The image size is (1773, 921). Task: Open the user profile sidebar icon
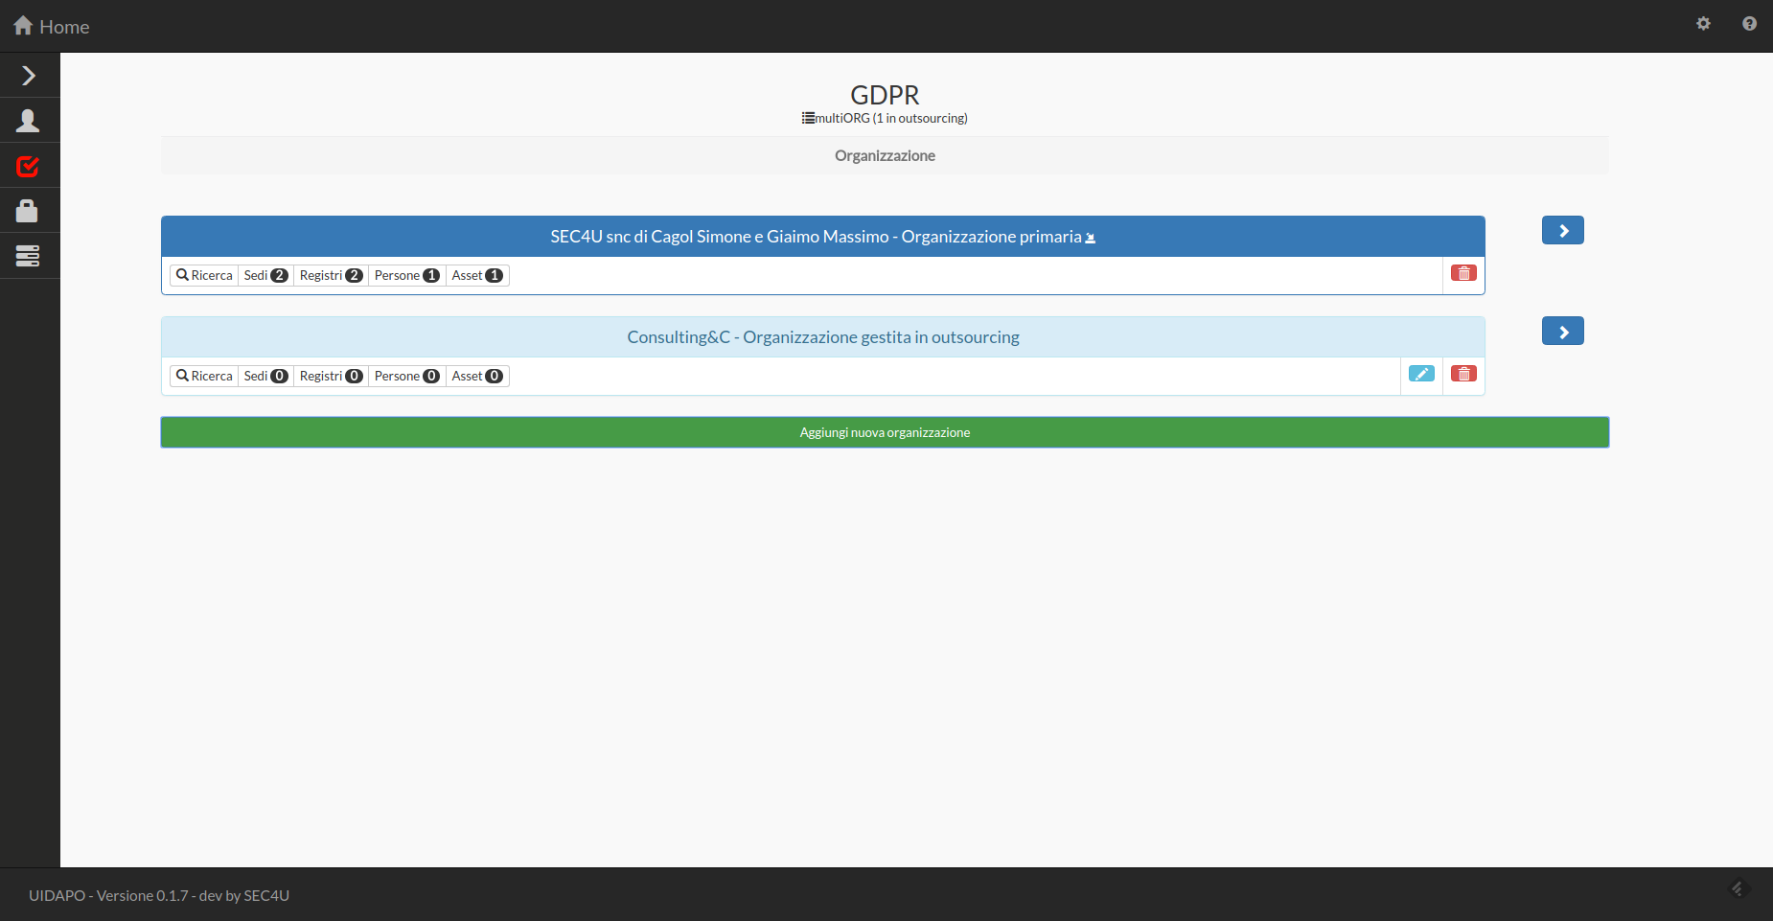pos(30,121)
